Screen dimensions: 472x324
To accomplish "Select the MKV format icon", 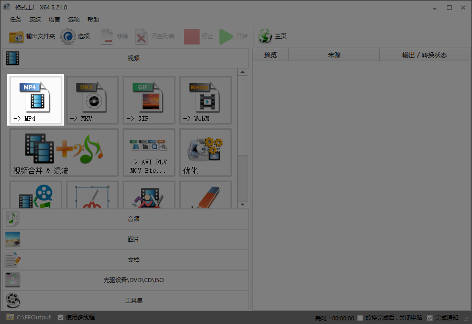I will tap(92, 99).
